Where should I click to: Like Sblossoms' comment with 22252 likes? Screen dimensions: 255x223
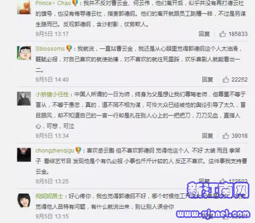coord(225,79)
